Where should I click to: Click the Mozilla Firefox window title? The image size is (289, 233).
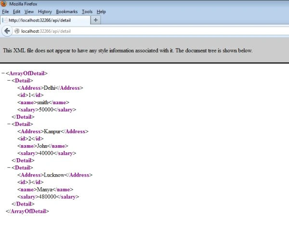tap(23, 4)
